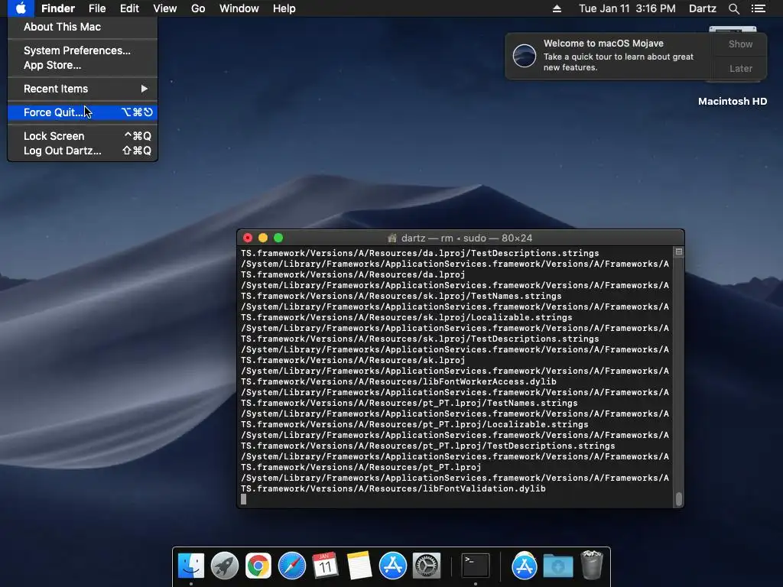Choose Force Quit from Apple menu

click(83, 112)
